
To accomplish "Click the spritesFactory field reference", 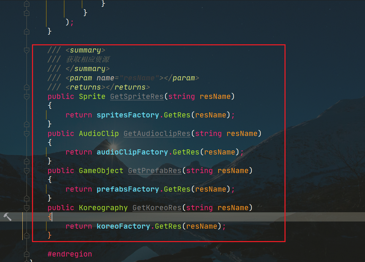I will (128, 115).
